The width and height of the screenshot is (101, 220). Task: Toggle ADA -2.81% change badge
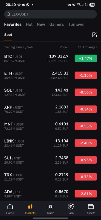pos(86,194)
